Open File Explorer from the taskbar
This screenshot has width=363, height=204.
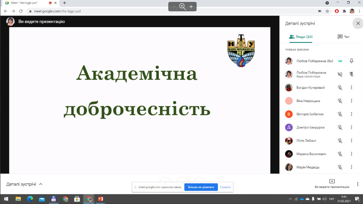[x=18, y=199]
